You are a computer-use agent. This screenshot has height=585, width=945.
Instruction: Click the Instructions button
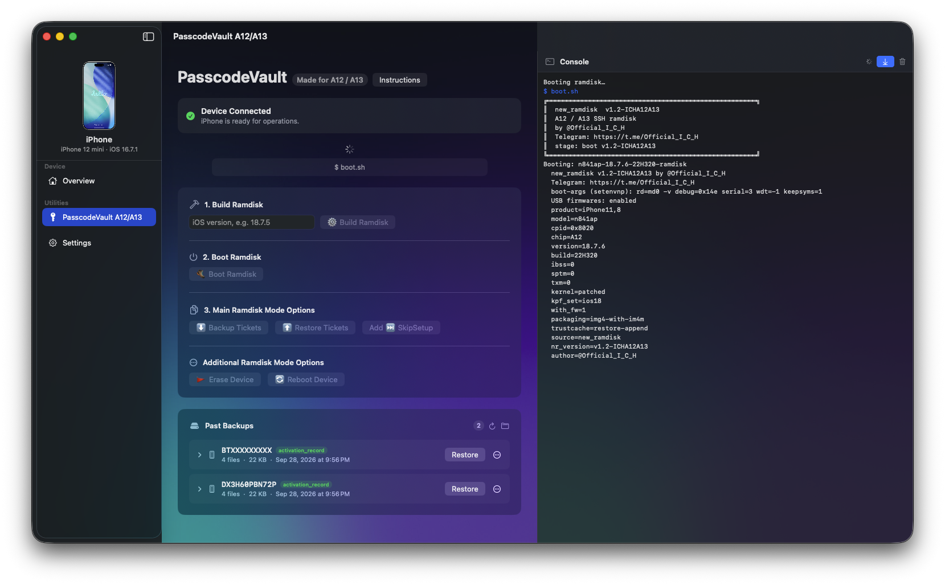pyautogui.click(x=400, y=80)
